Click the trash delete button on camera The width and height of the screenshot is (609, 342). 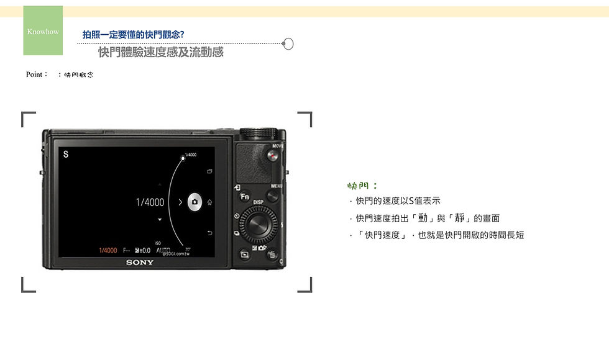[x=272, y=254]
